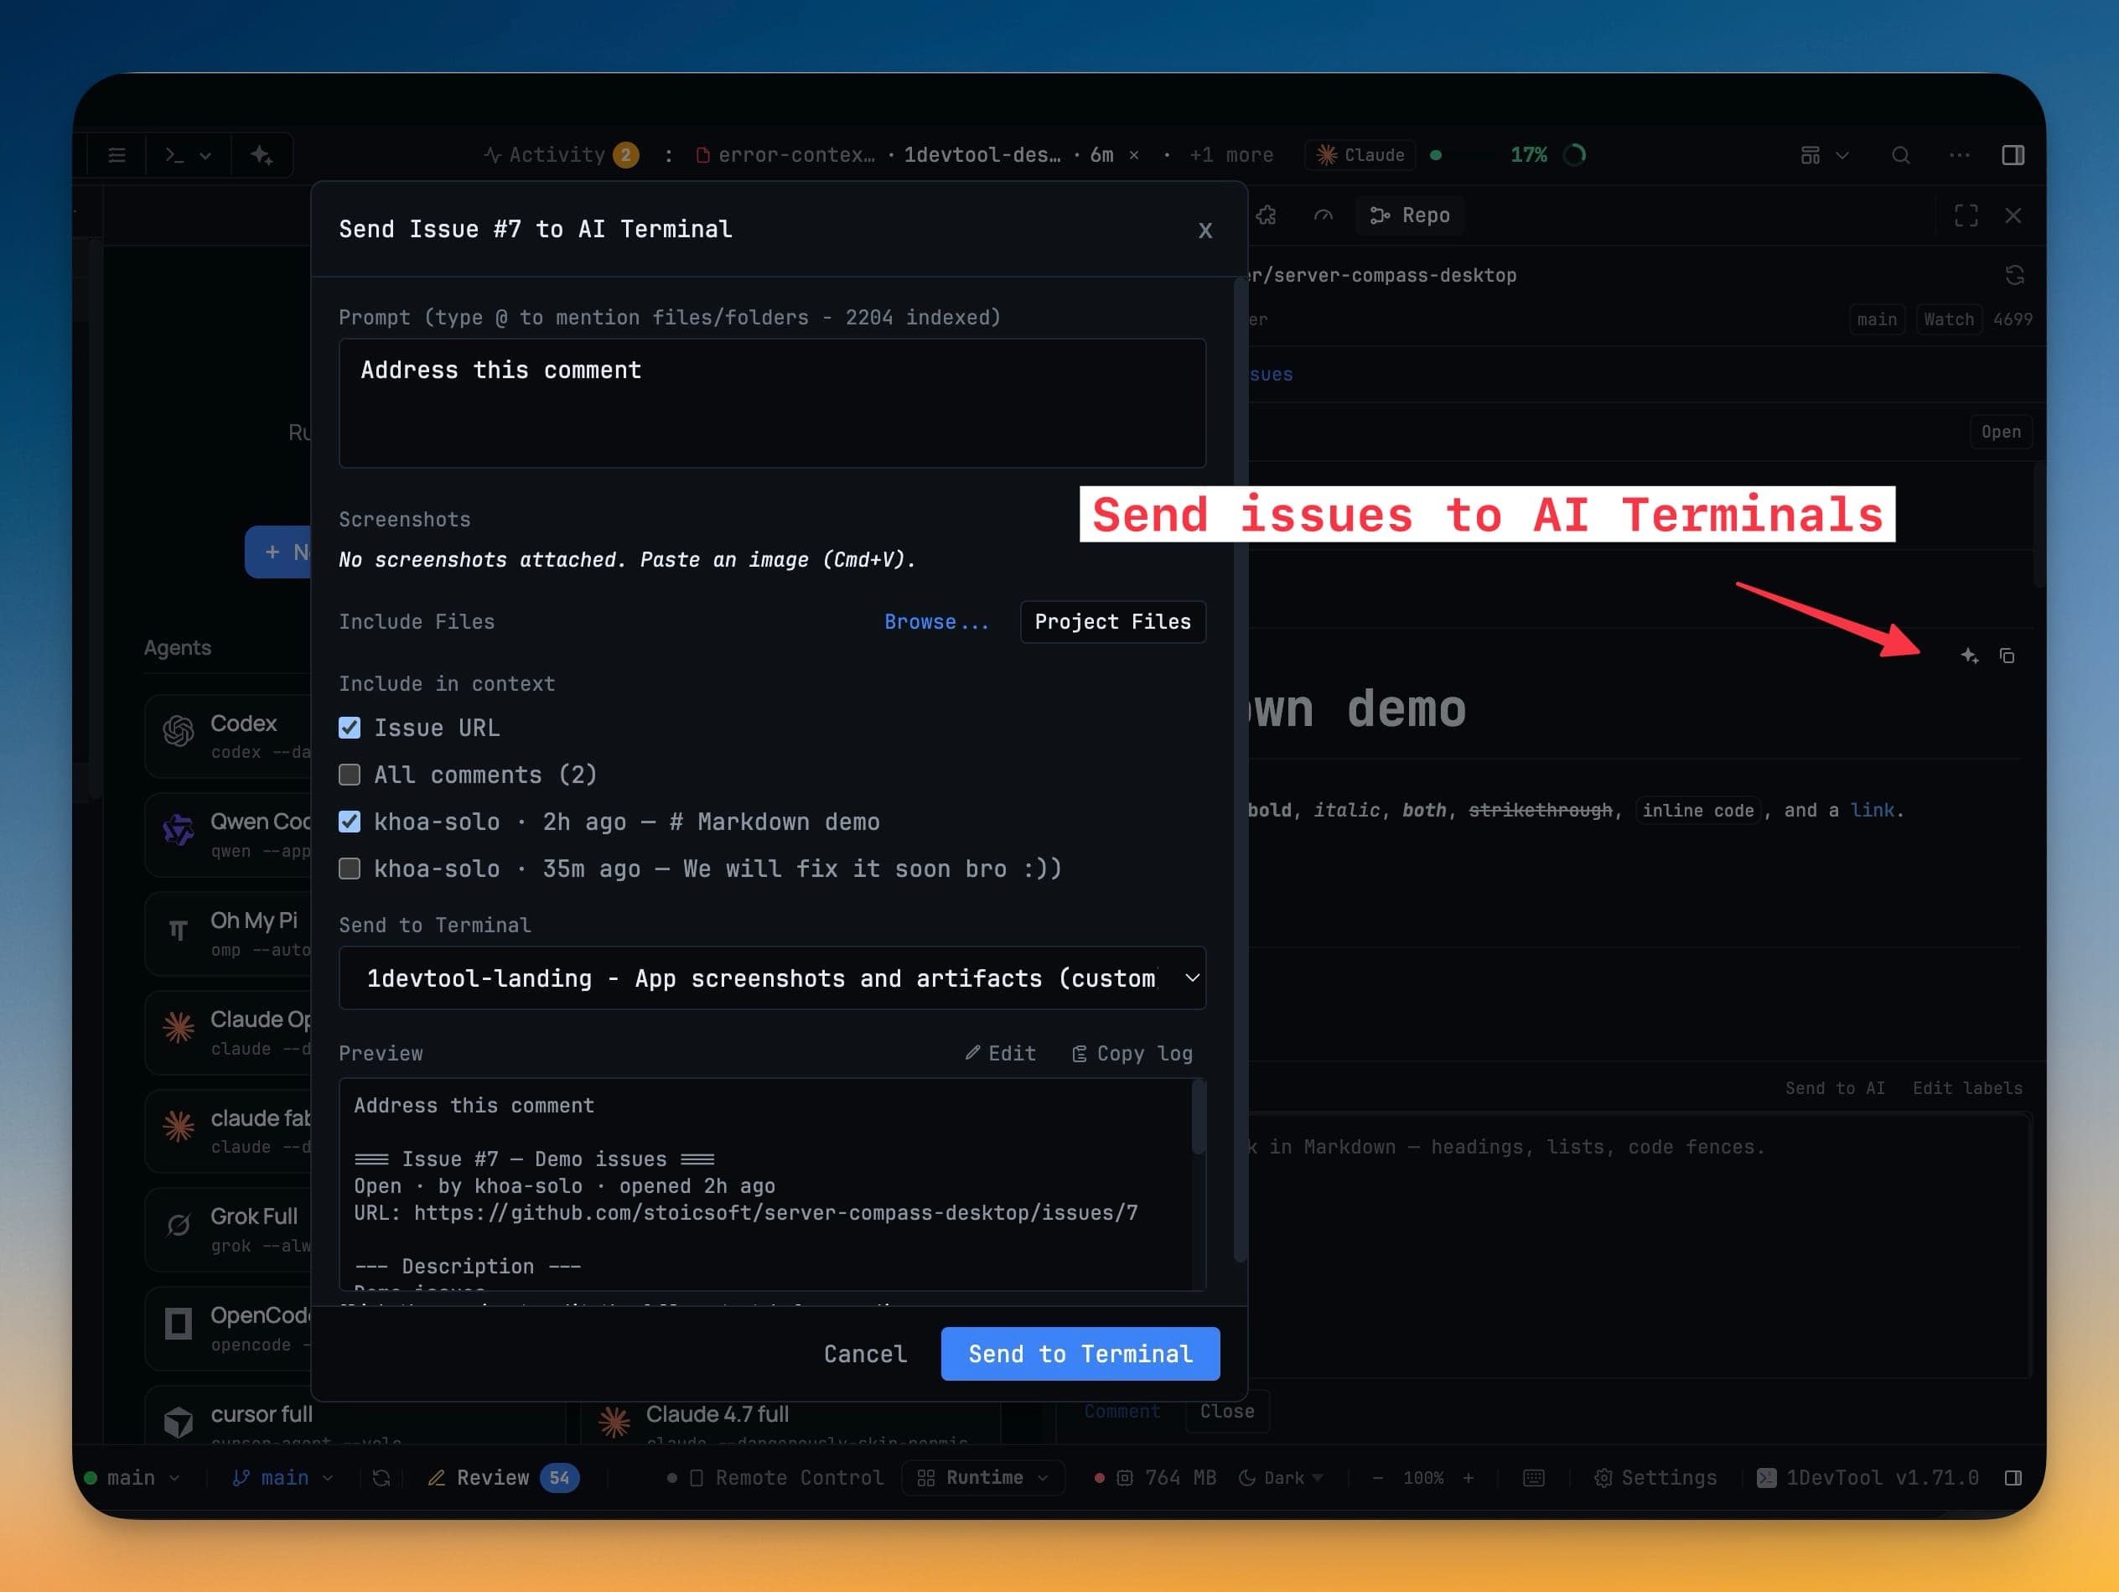Viewport: 2119px width, 1592px height.
Task: Click the send-to-AI sparkle icon on the comment
Action: [x=1969, y=656]
